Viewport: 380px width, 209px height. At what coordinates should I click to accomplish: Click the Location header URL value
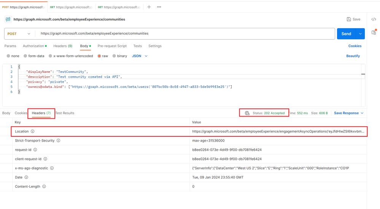pos(278,131)
